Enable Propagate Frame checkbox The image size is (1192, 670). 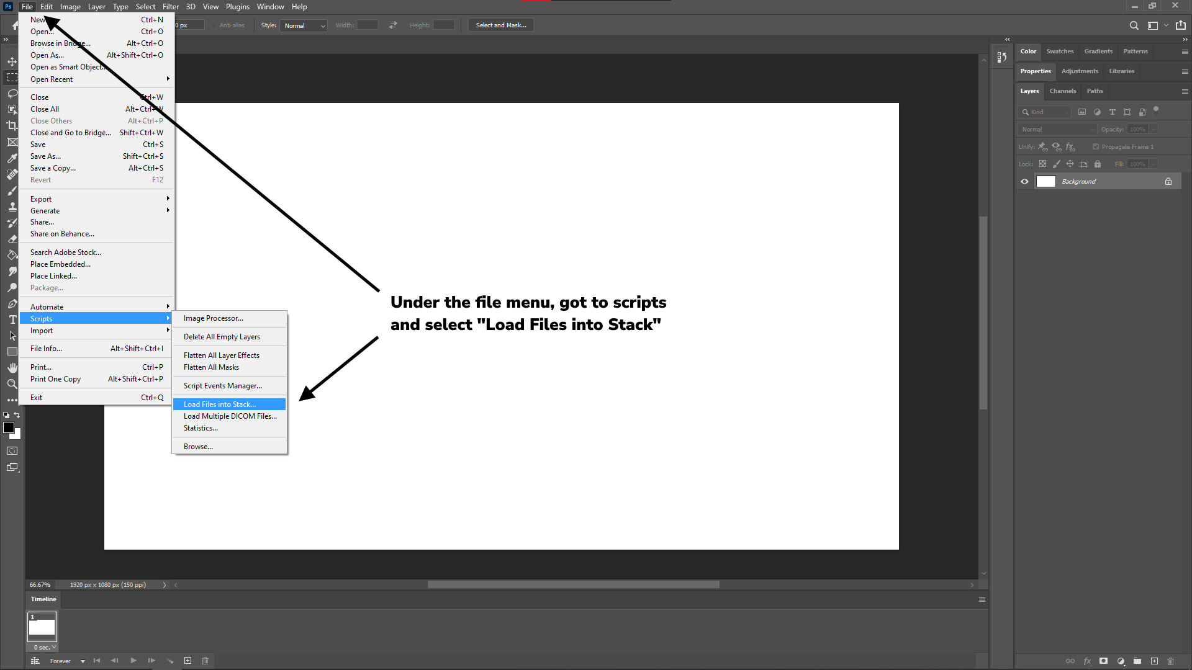(x=1096, y=146)
